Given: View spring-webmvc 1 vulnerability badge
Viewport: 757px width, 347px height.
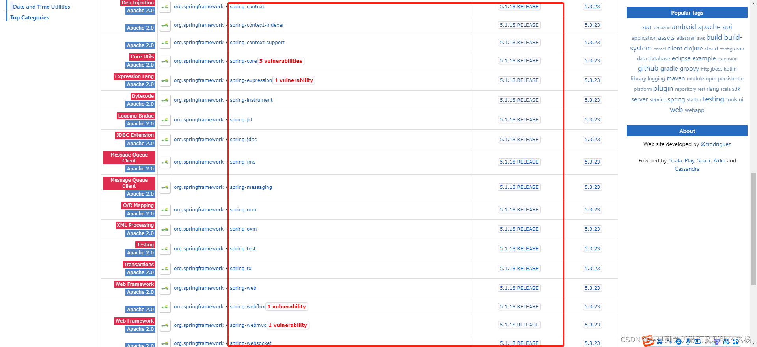Looking at the screenshot, I should point(288,325).
